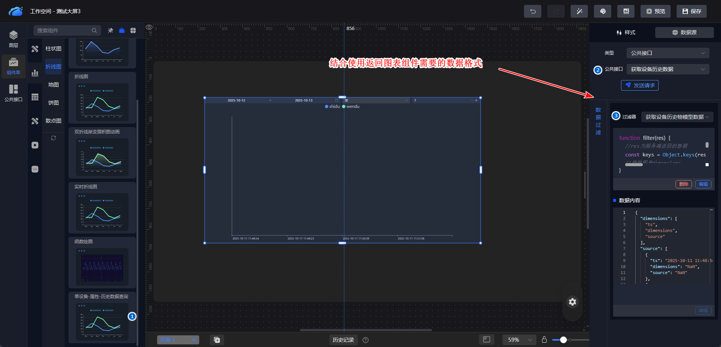Viewport: 721px width, 347px height.
Task: Switch to the 样式 tab
Action: tap(626, 33)
